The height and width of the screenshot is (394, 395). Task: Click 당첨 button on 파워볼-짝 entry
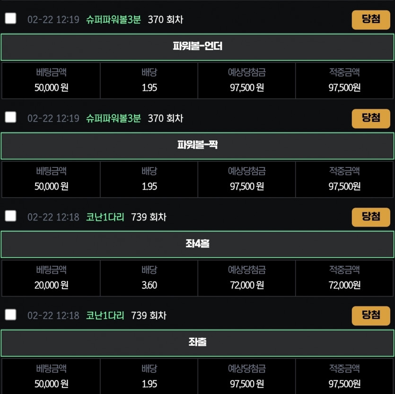[x=371, y=119]
